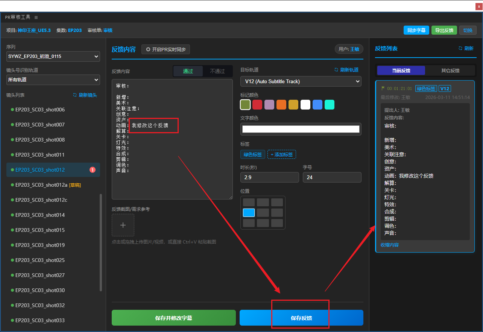Viewport: 483px width, 332px height.
Task: Click the refresh icon in 反馈列表 header
Action: [460, 49]
